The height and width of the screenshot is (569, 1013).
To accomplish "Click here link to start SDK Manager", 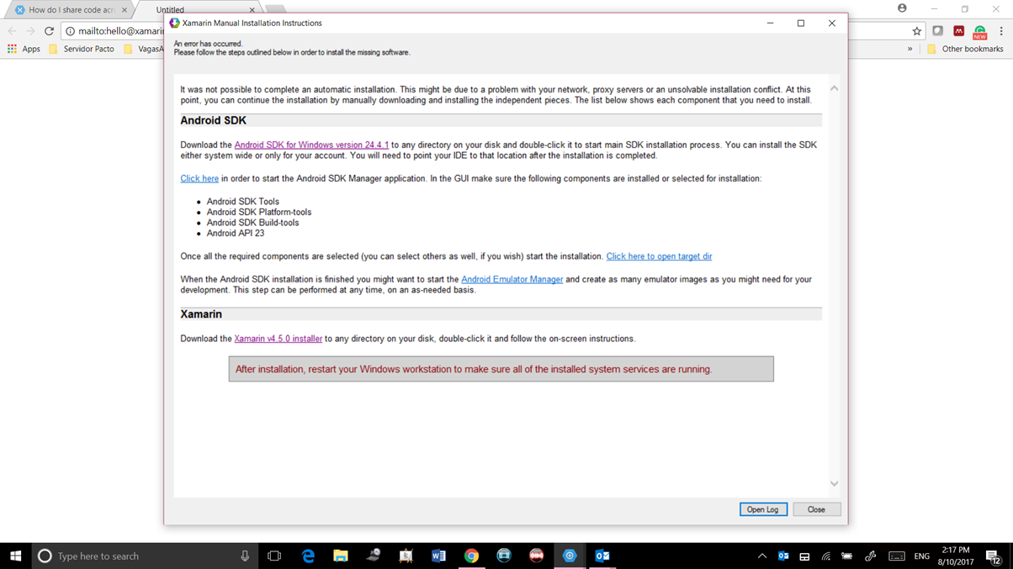I will pyautogui.click(x=199, y=179).
